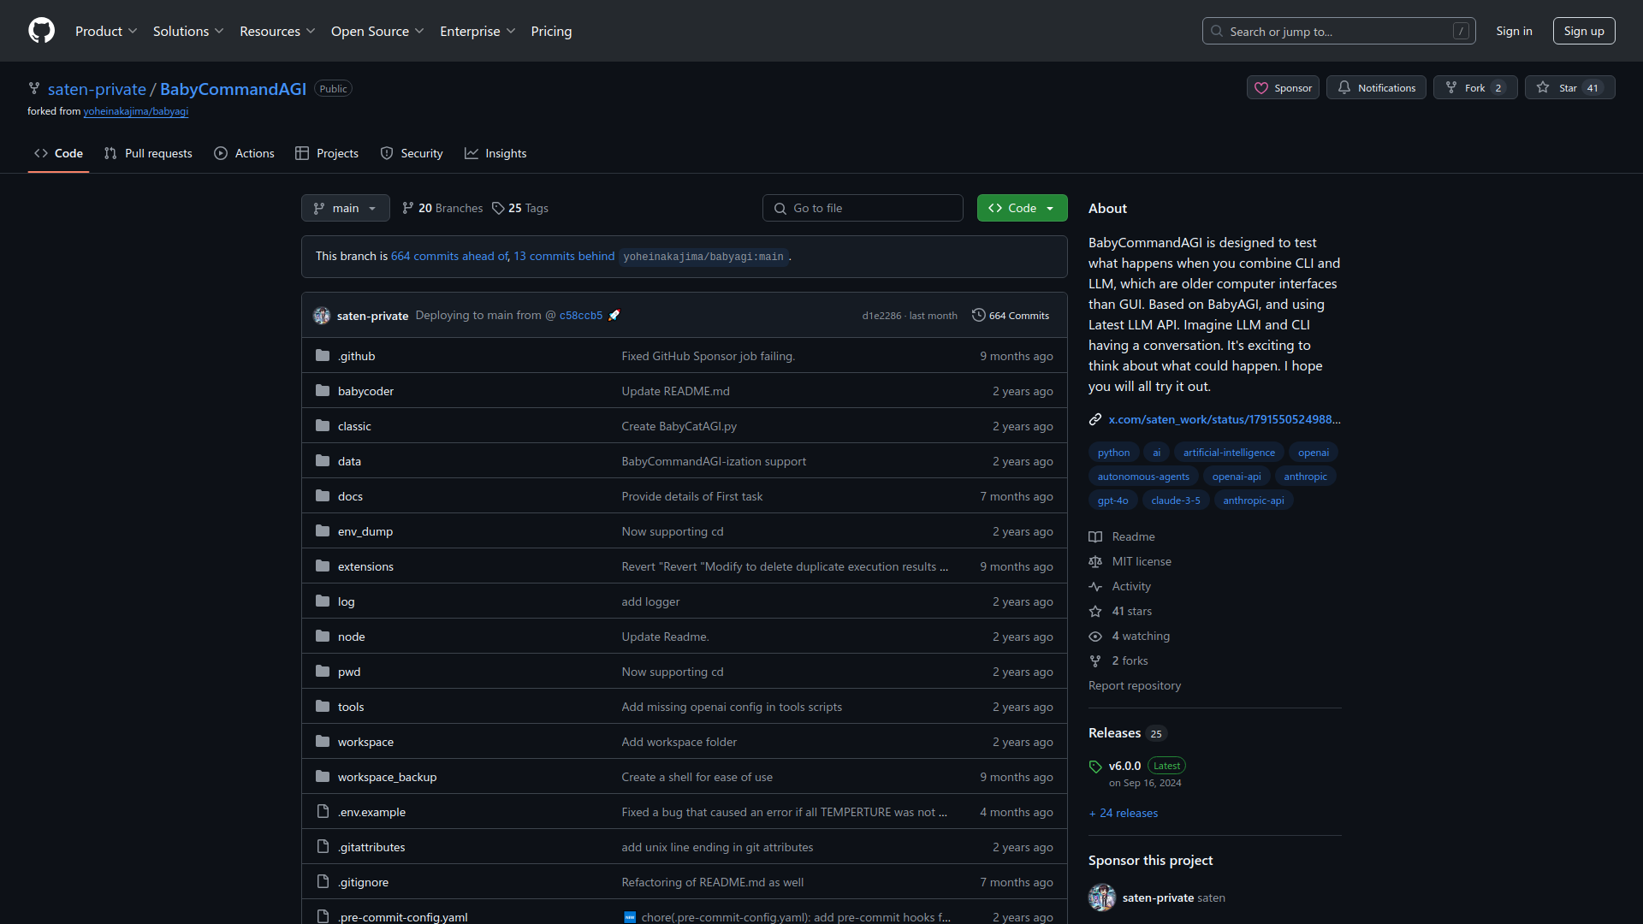Click the saten-private avatar in commit row
The image size is (1643, 924).
point(322,316)
